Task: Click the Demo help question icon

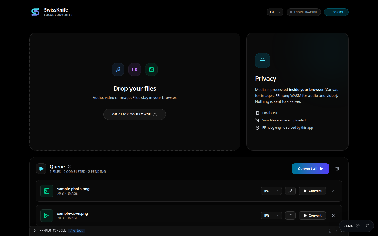Action: pos(358,226)
